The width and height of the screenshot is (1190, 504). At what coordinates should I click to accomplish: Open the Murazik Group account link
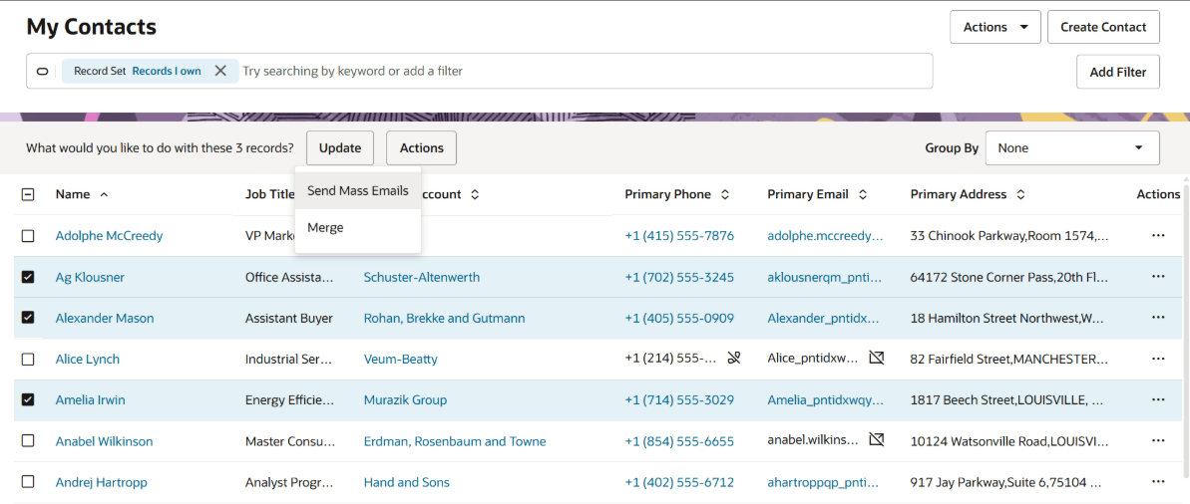click(x=405, y=399)
